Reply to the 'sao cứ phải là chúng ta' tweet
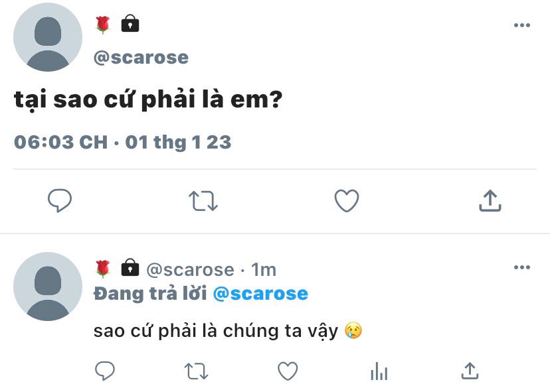Viewport: 550px width, 386px height. 105,371
